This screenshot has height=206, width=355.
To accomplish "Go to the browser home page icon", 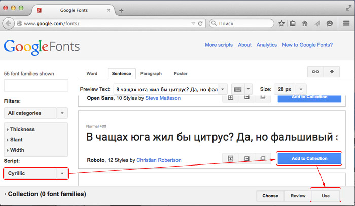I will click(x=304, y=23).
